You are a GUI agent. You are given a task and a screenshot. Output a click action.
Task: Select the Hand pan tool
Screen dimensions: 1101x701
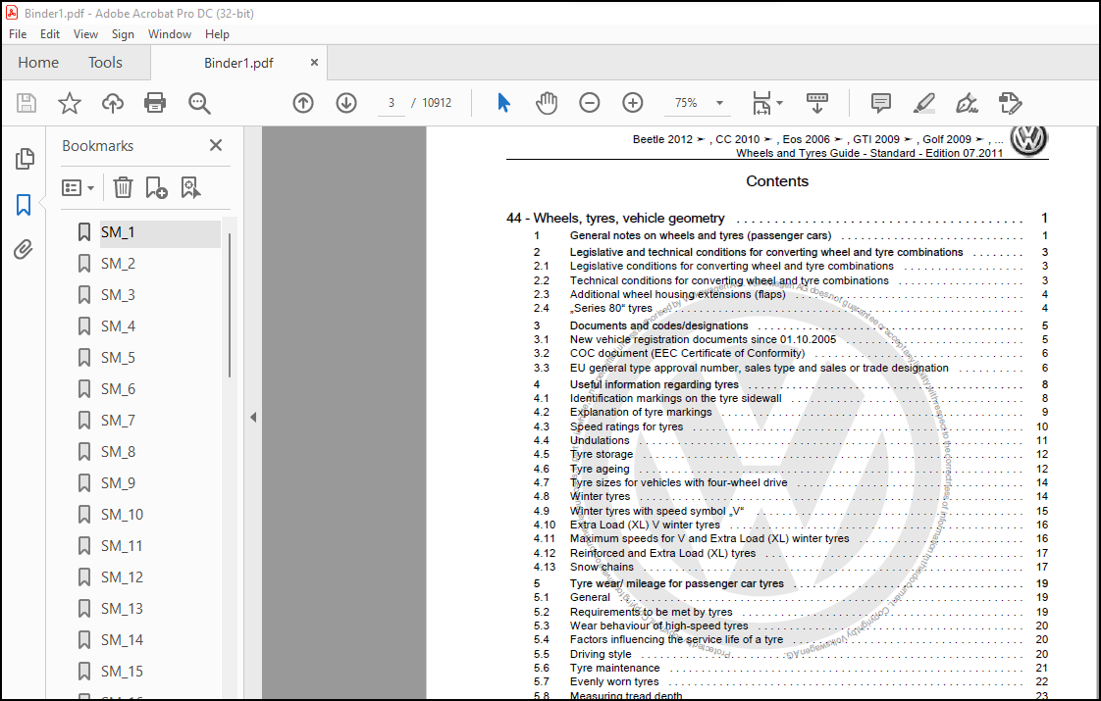[547, 103]
